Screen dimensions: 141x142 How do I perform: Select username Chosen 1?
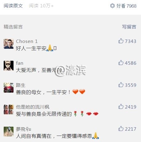(27, 41)
